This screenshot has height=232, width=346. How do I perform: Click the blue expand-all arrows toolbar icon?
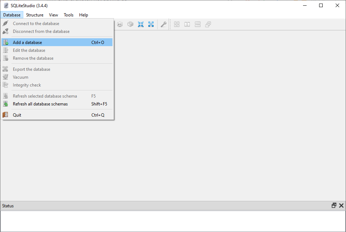[x=151, y=24]
